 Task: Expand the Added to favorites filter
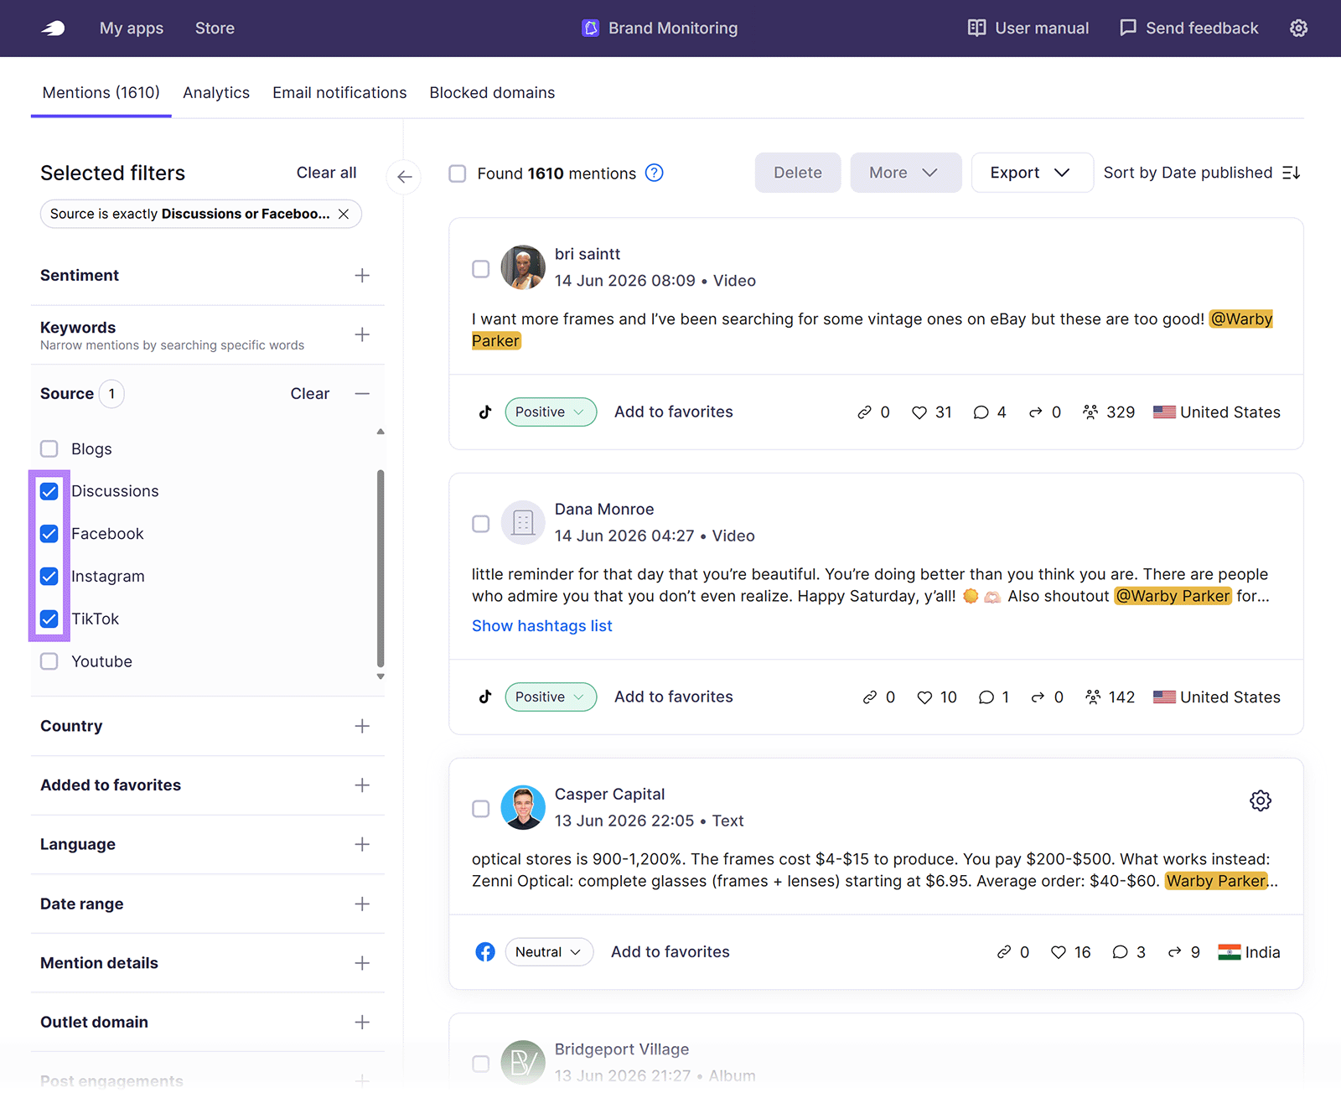pyautogui.click(x=362, y=785)
